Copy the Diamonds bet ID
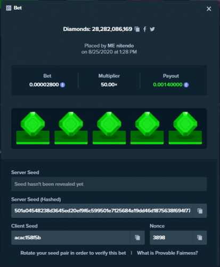This screenshot has height=267, width=220. 137,29
